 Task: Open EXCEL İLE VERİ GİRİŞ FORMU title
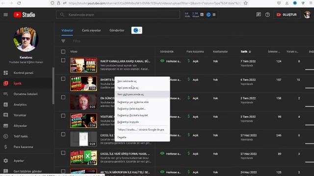[125, 154]
